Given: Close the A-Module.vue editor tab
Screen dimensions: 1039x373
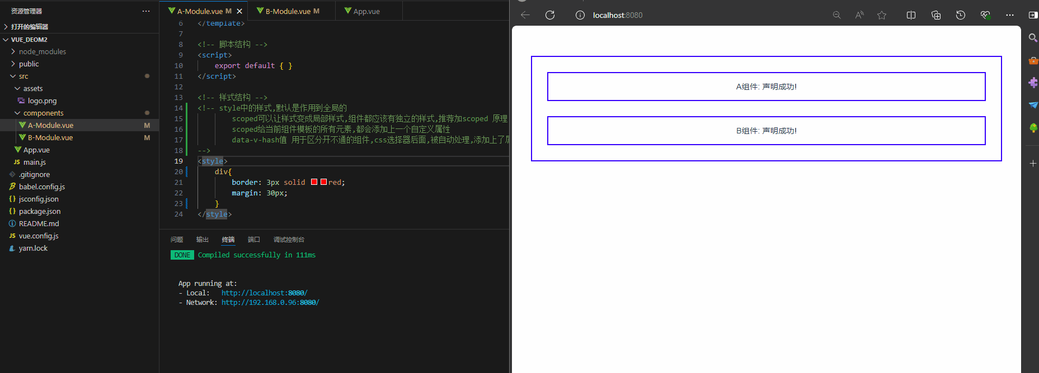Looking at the screenshot, I should pos(239,11).
